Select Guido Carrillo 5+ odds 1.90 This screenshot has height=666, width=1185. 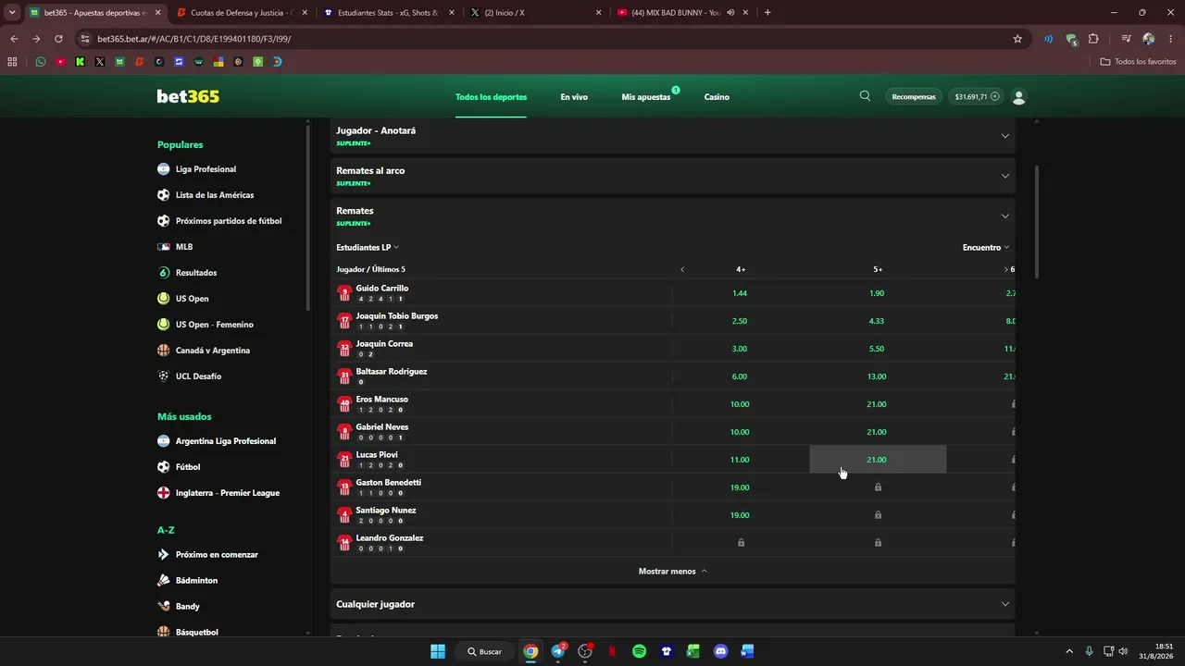pos(878,293)
